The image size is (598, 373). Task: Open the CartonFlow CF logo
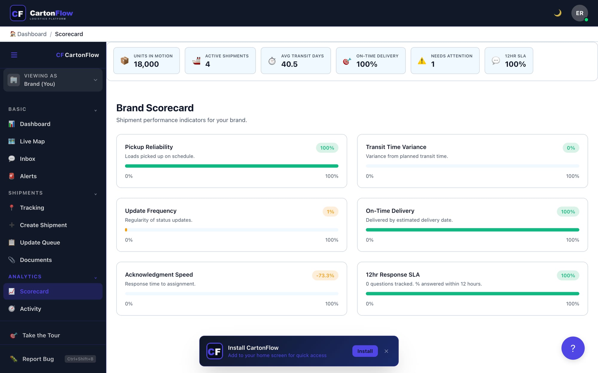(x=18, y=13)
